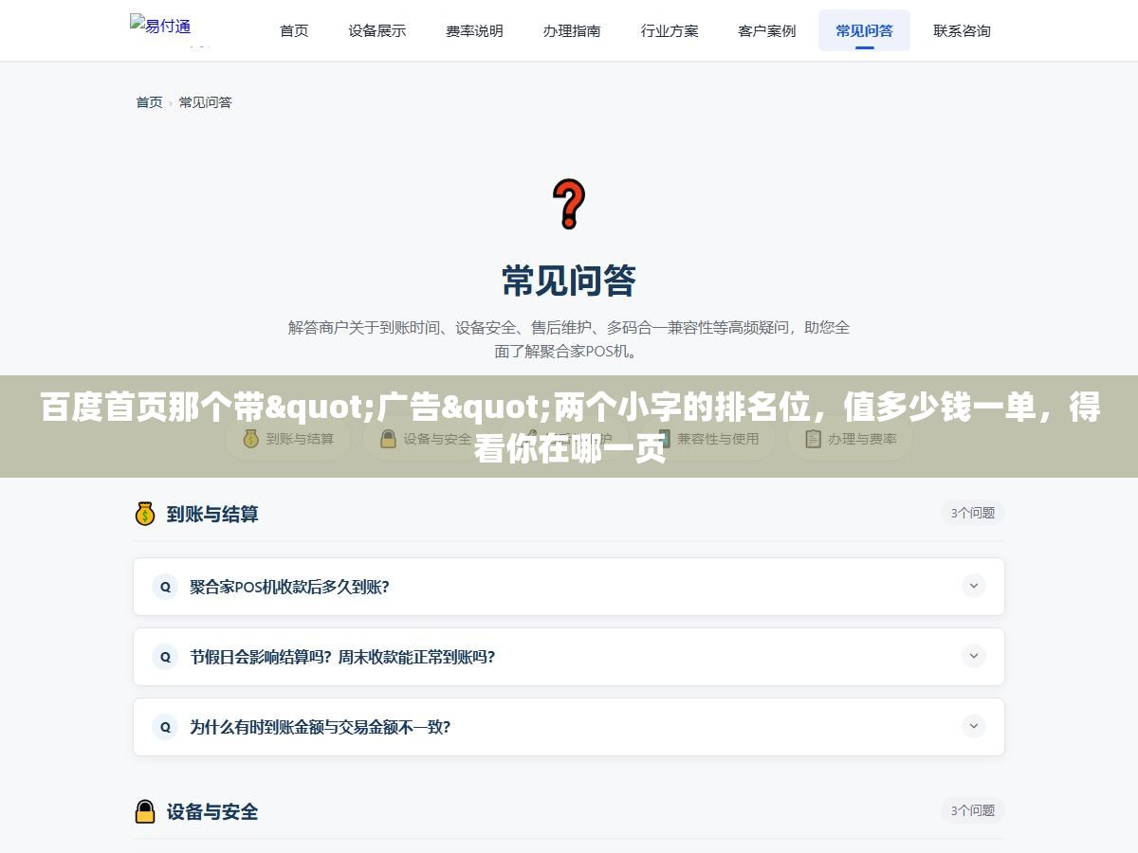1138x853 pixels.
Task: Select the 设备与安全 category chip
Action: click(x=425, y=439)
